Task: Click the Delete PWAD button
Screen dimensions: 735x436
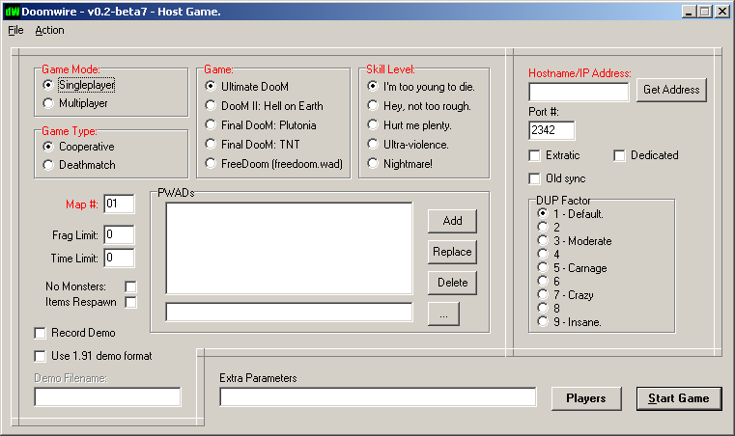Action: (452, 283)
